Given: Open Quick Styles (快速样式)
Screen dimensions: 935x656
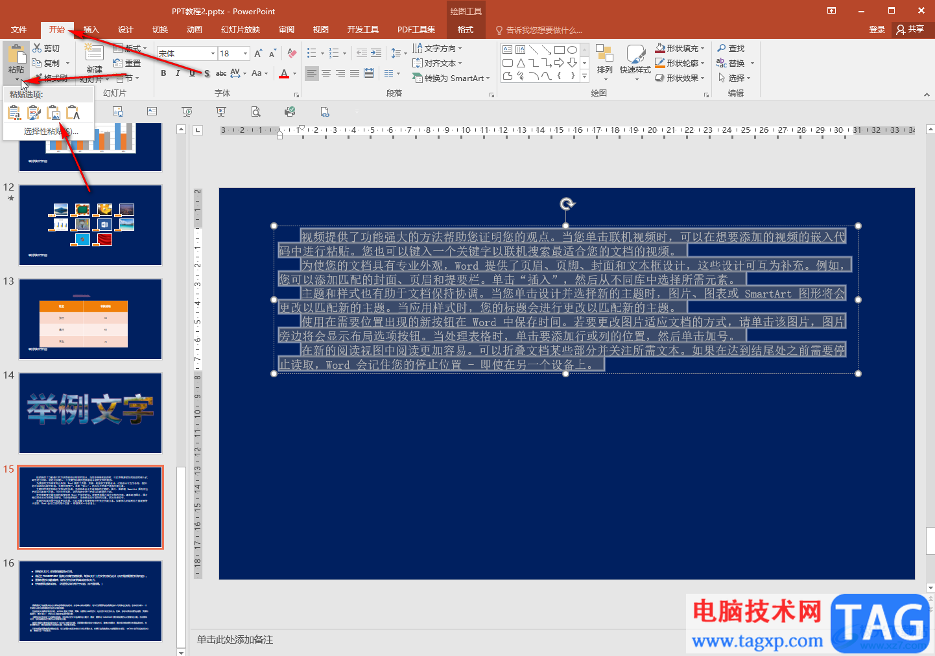Looking at the screenshot, I should click(635, 62).
